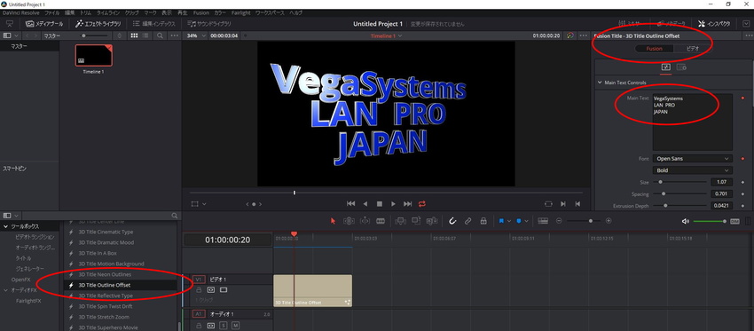
Task: Collapse the オーディオFX tree node
Action: click(x=6, y=290)
